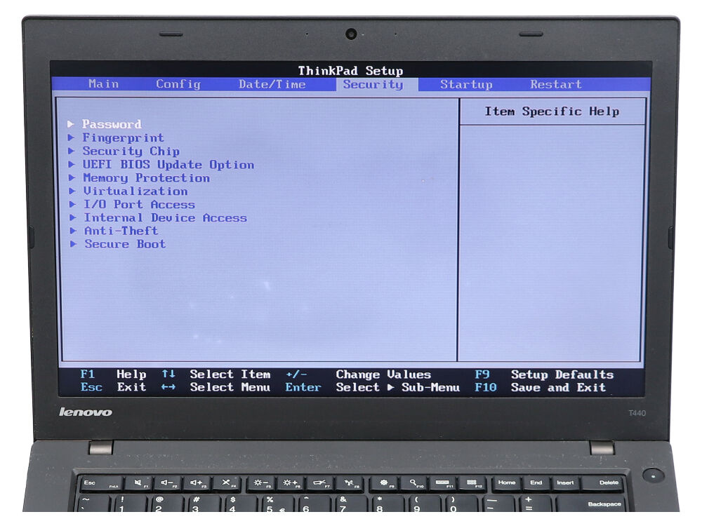Click F9 Setup Defaults
Viewport: 702px width, 526px height.
click(543, 375)
